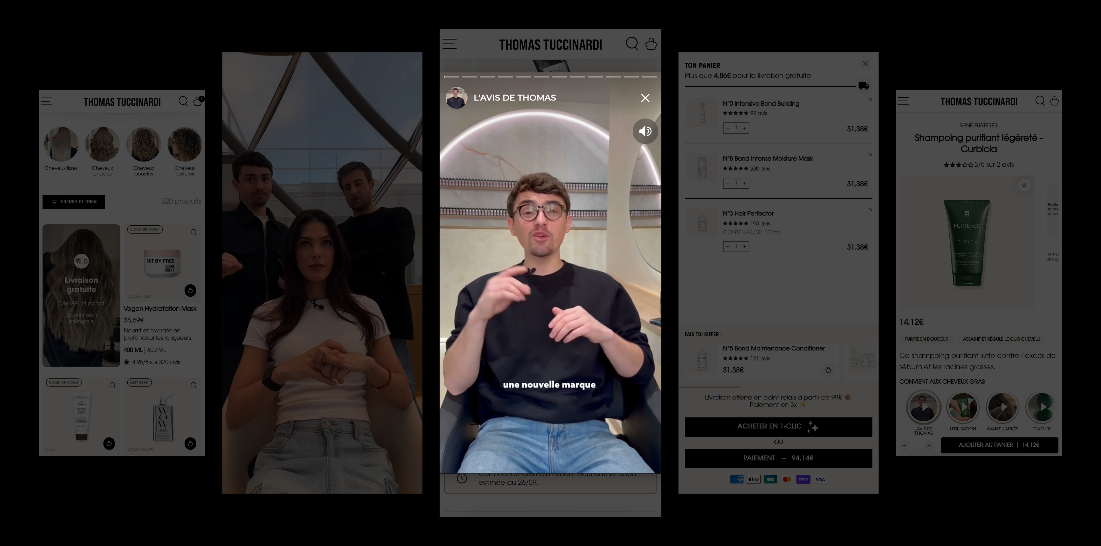The height and width of the screenshot is (546, 1101).
Task: Click Filtrer et Trier button
Action: 73,202
